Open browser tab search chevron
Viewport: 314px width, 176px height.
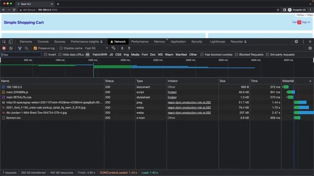(310, 4)
